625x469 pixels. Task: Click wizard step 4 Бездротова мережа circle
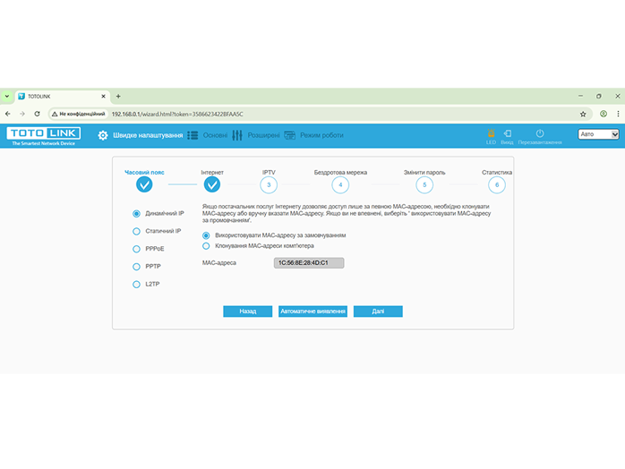(340, 185)
